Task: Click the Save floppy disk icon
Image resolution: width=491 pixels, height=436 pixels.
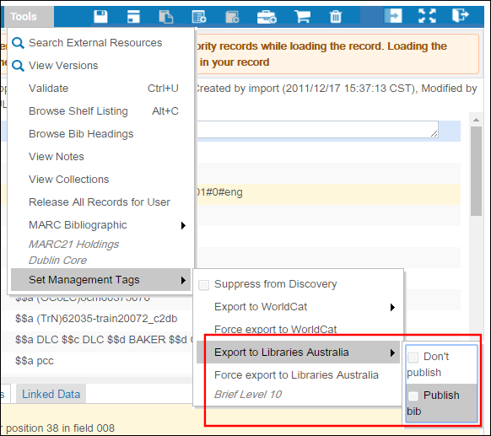Action: tap(100, 16)
